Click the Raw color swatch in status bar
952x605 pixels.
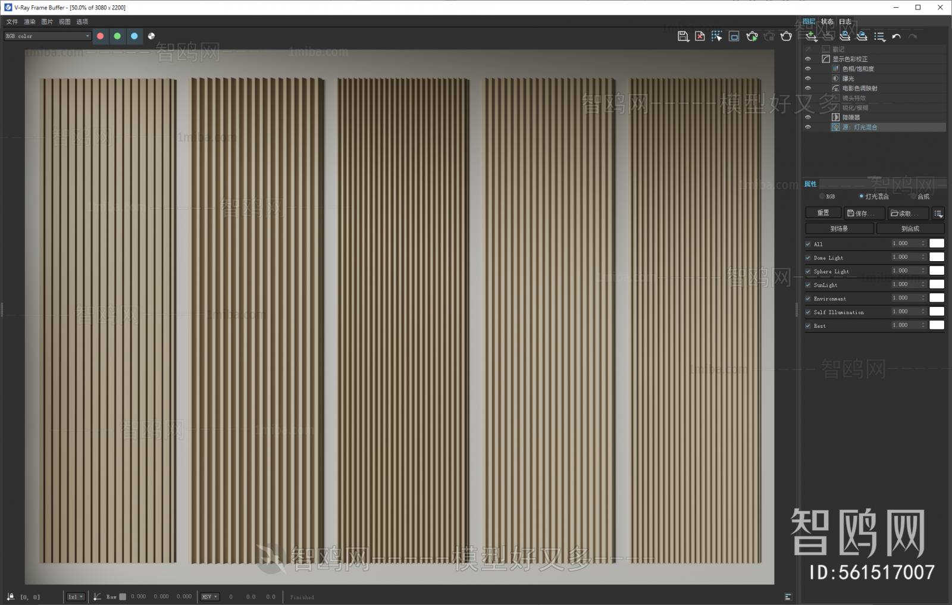pyautogui.click(x=123, y=597)
